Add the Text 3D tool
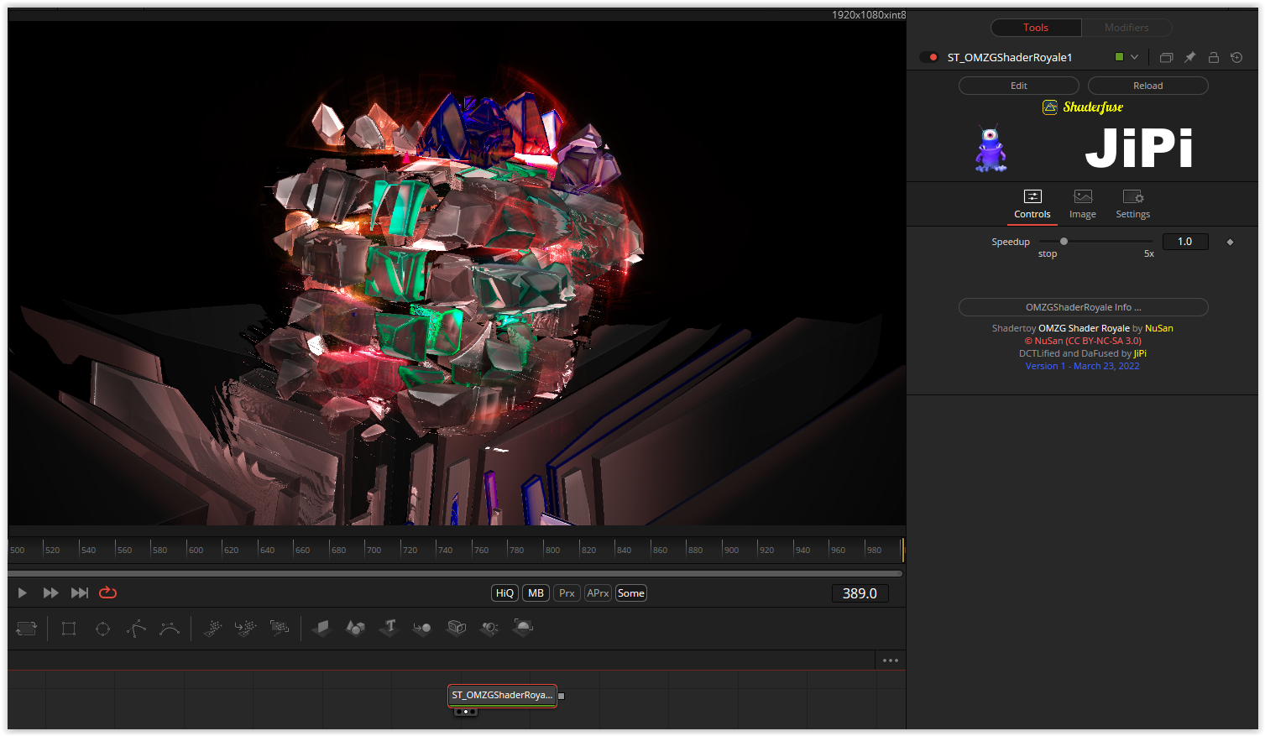The width and height of the screenshot is (1265, 736). pyautogui.click(x=389, y=628)
